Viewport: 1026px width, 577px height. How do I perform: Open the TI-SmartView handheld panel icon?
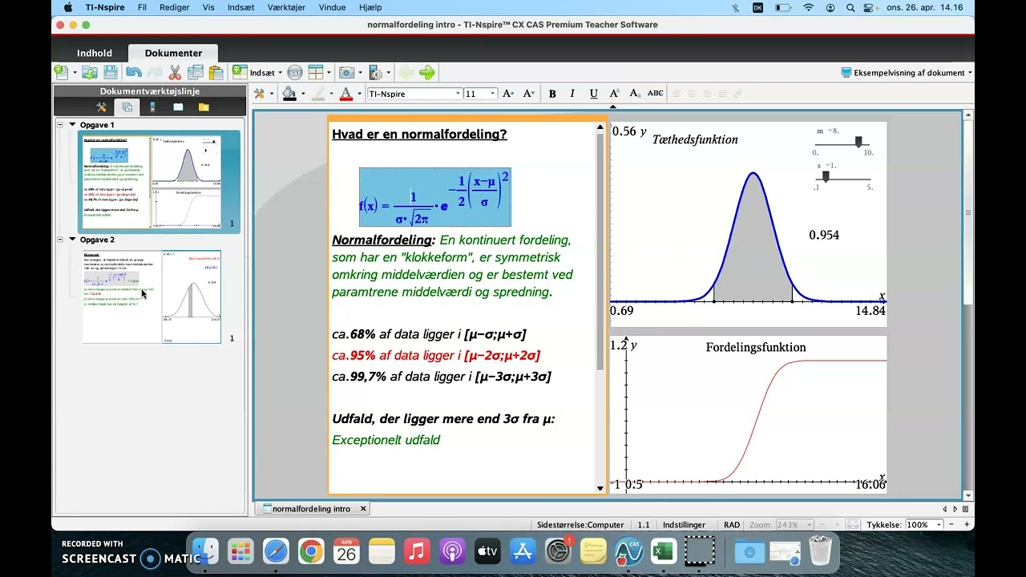click(x=152, y=107)
